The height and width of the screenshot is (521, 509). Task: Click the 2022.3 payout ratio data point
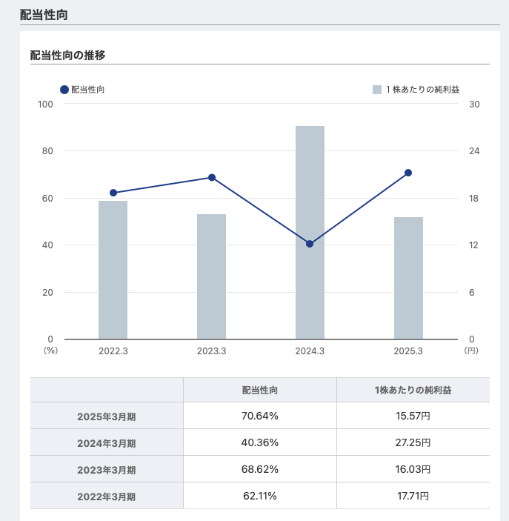(x=113, y=193)
